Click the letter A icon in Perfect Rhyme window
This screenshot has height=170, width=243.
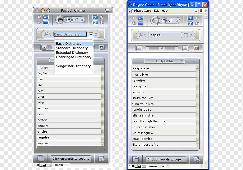(x=95, y=17)
